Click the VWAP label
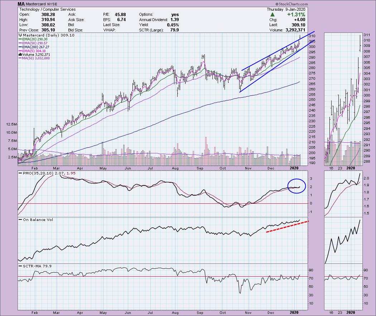 [x=110, y=30]
